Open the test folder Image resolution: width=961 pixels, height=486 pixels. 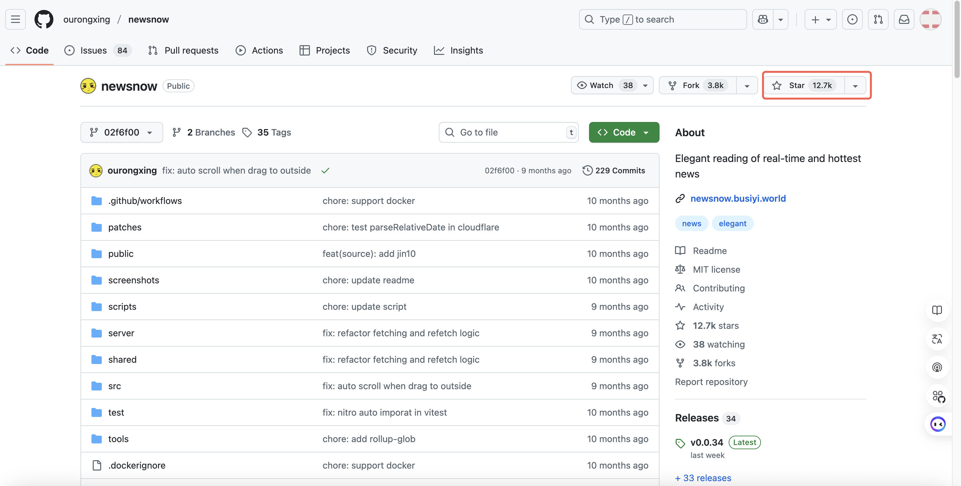pyautogui.click(x=116, y=412)
